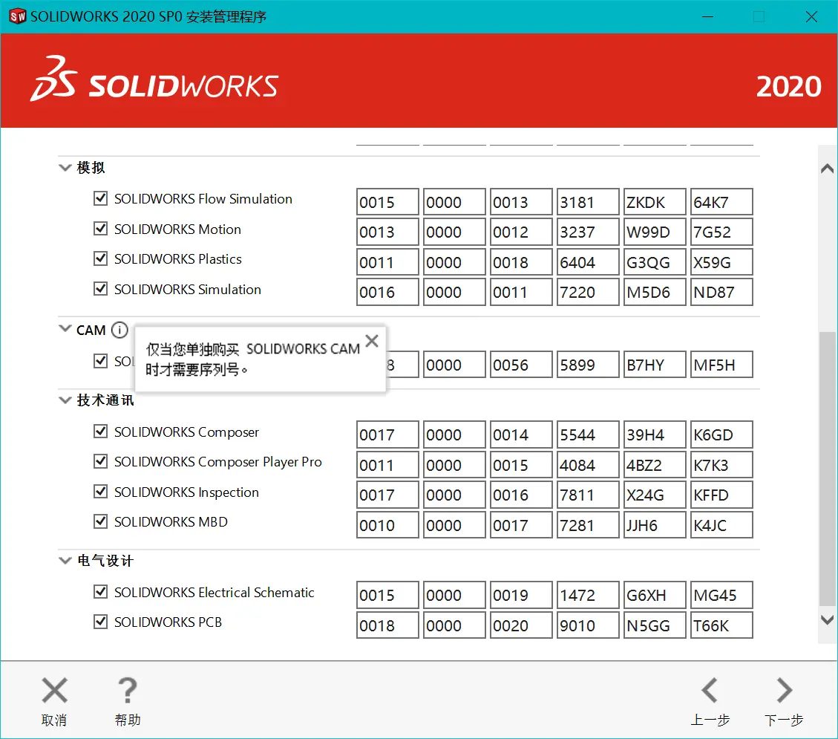
Task: Click the scrollbar up arrow
Action: (x=827, y=169)
